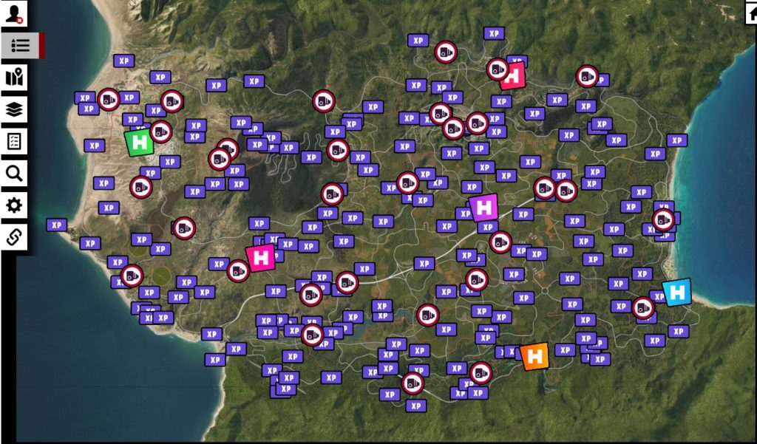The width and height of the screenshot is (757, 444).
Task: Click the speed camera just left of magenta house
Action: coord(238,271)
